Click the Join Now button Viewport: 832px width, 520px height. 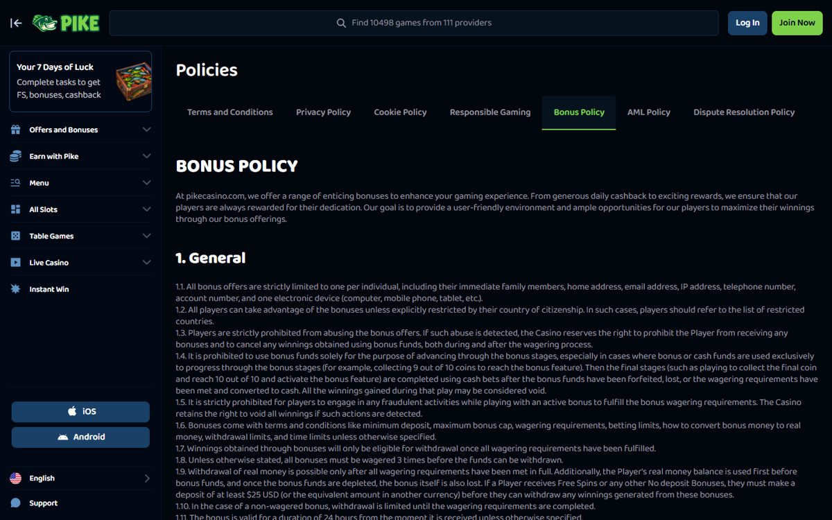[x=797, y=23]
